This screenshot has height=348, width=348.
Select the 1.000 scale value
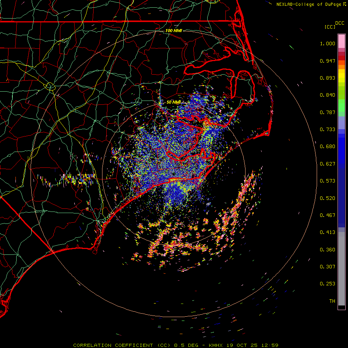pyautogui.click(x=328, y=43)
